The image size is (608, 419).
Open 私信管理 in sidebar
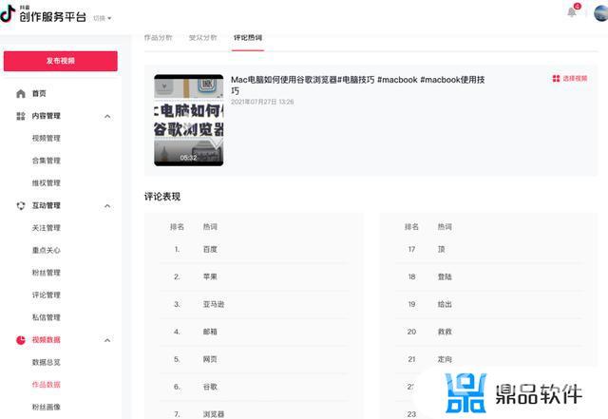(47, 317)
